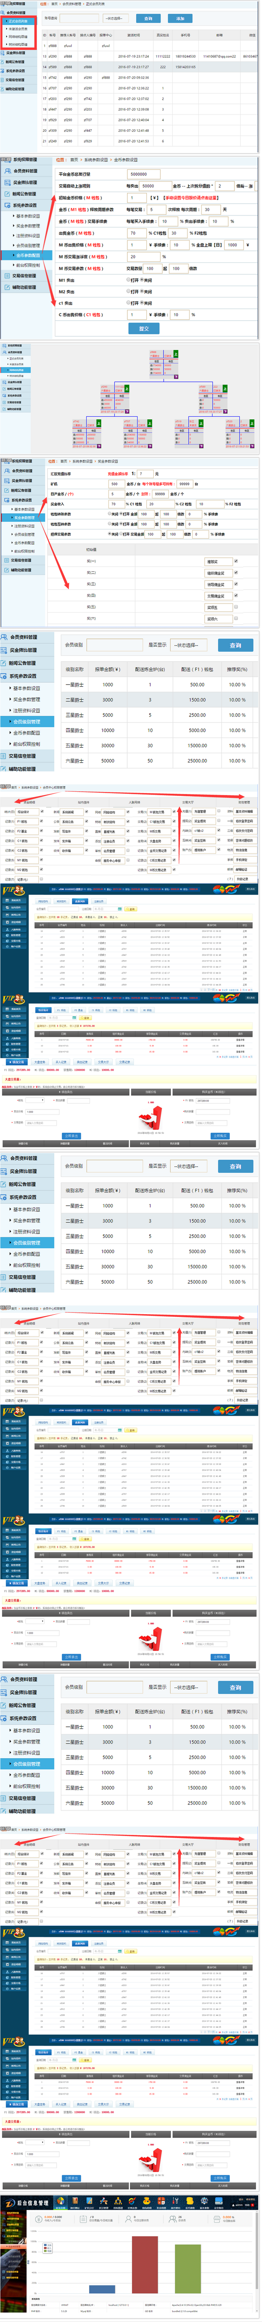
Task: Open 前台权限控制 in 金币参数设置 page sidebar
Action: pos(28,265)
